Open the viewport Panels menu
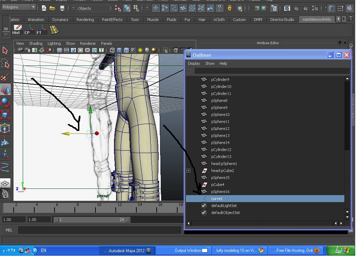Image resolution: width=358 pixels, height=269 pixels. 106,43
